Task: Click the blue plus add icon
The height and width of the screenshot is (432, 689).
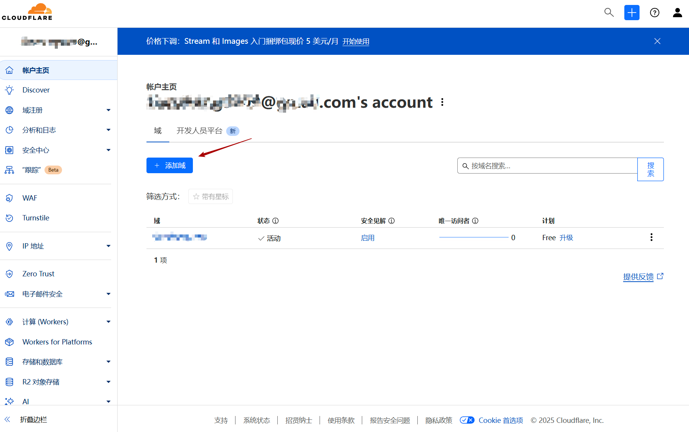Action: tap(632, 13)
